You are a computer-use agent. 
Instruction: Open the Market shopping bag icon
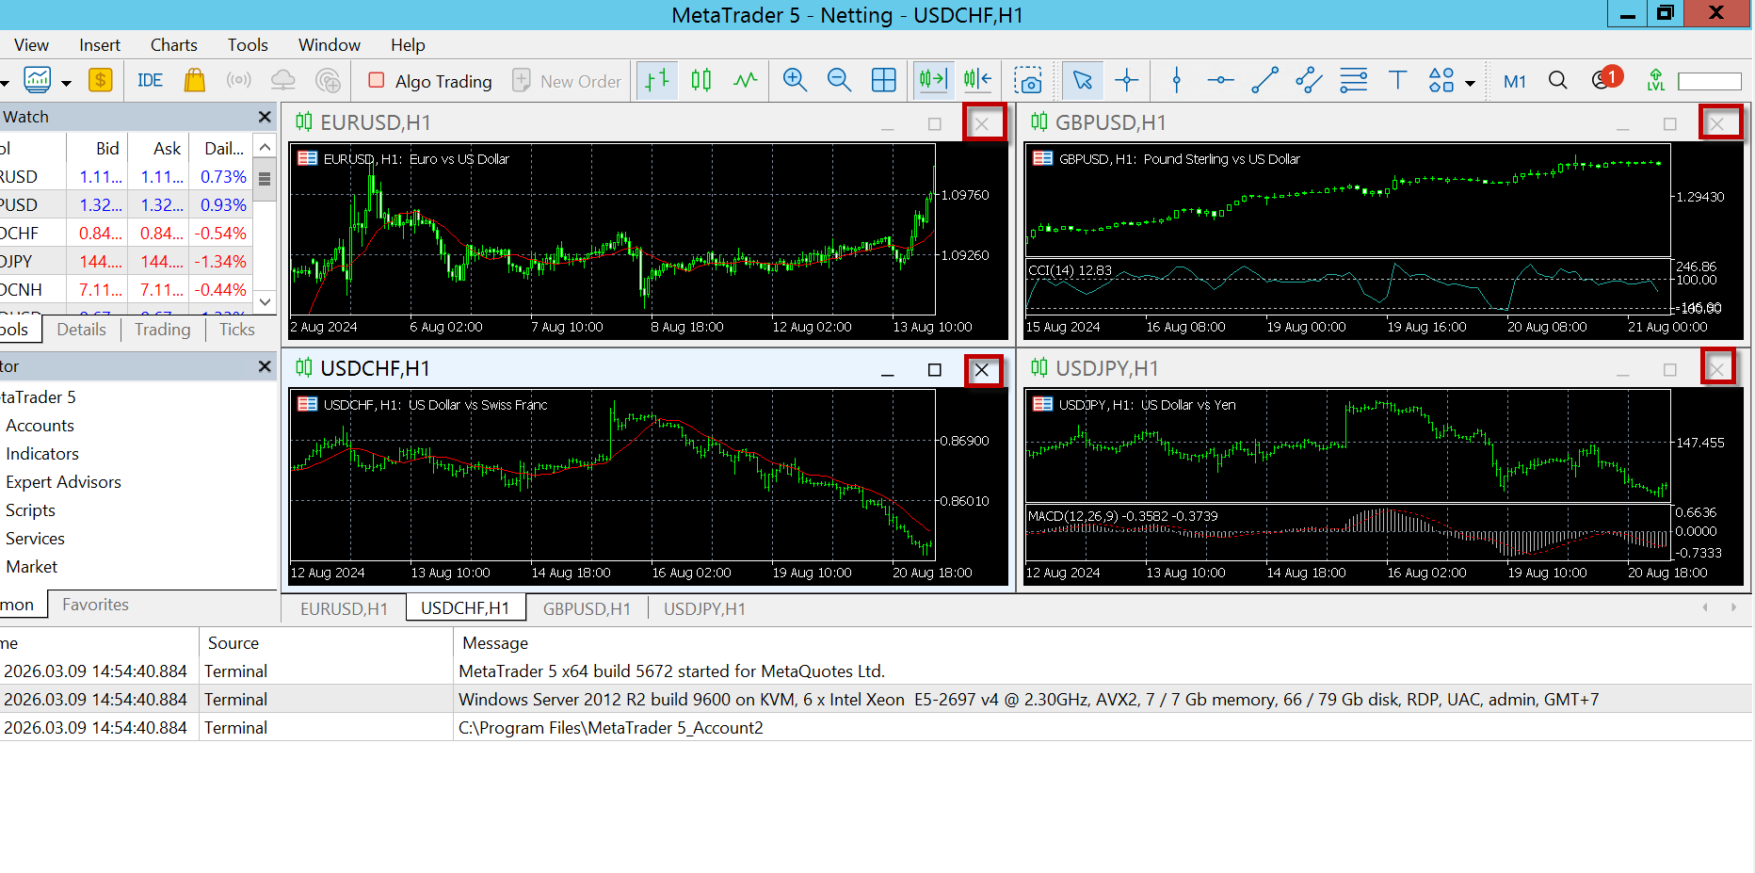(x=194, y=81)
